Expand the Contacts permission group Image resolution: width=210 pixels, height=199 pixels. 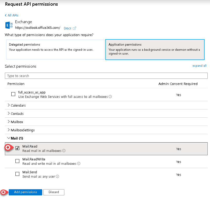coord(9,114)
